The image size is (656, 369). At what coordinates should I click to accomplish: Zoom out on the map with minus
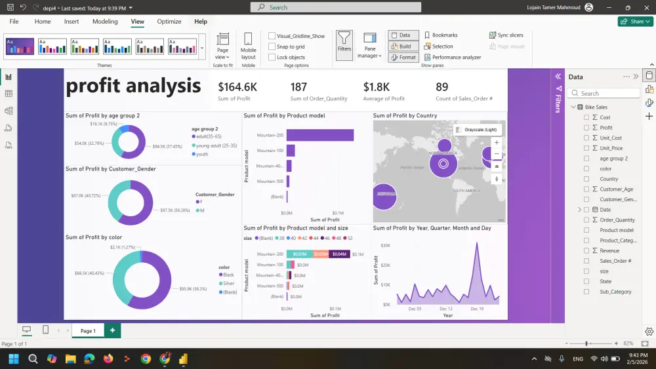(497, 153)
